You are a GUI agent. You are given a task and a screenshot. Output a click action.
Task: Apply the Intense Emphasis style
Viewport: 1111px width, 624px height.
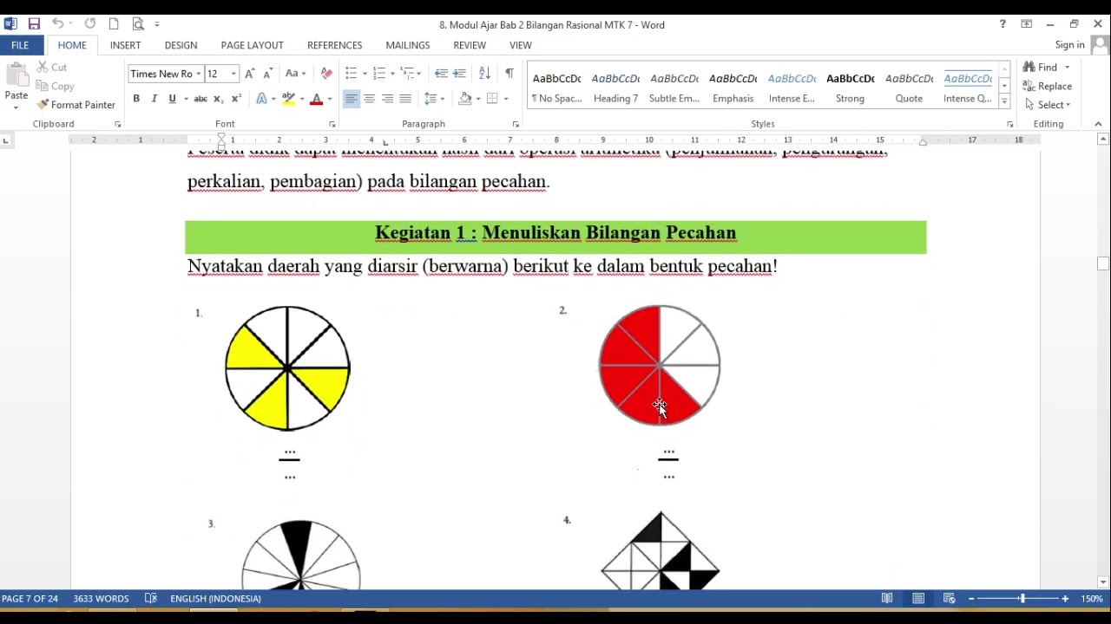[792, 87]
